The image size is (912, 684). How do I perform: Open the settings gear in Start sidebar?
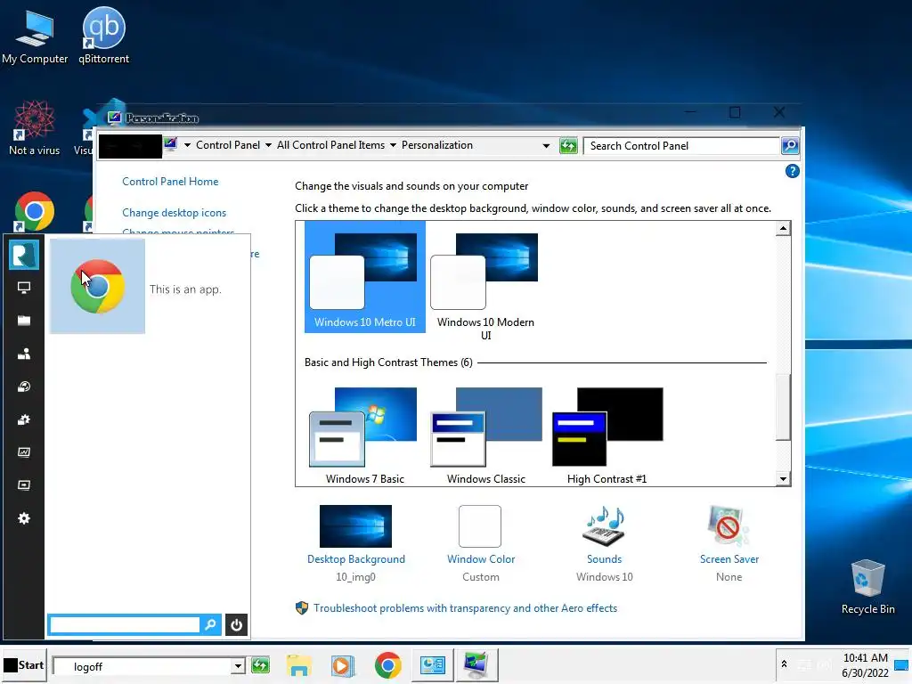click(x=24, y=518)
